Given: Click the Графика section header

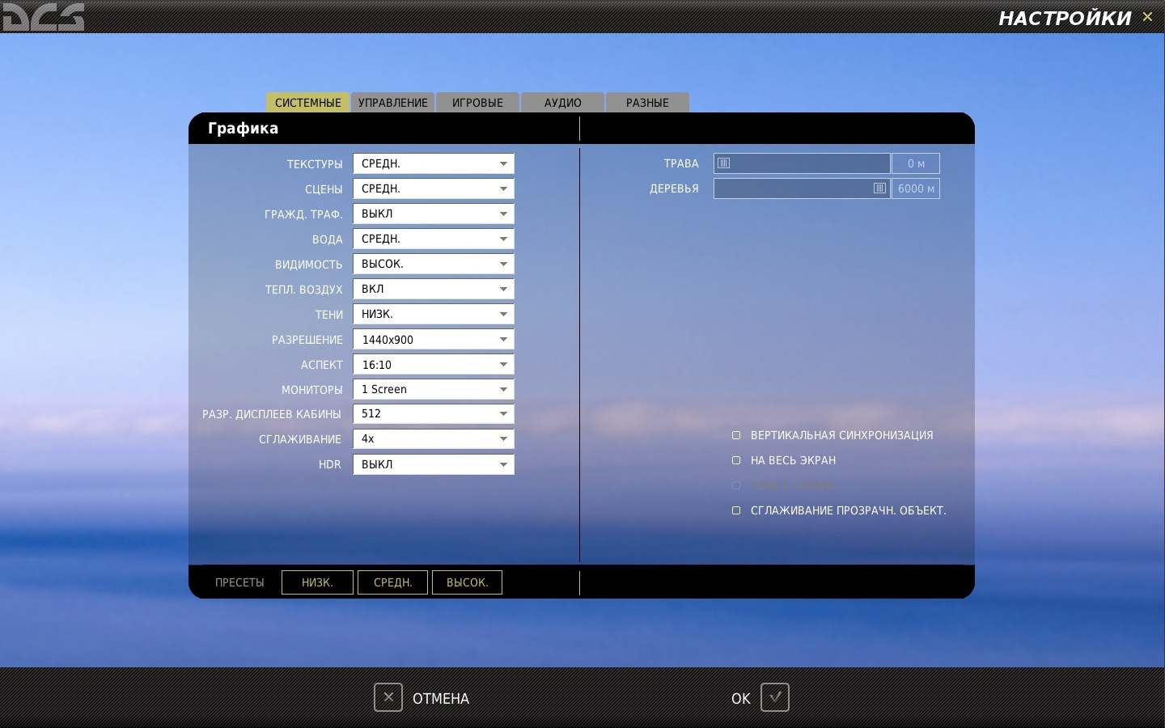Looking at the screenshot, I should tap(243, 128).
